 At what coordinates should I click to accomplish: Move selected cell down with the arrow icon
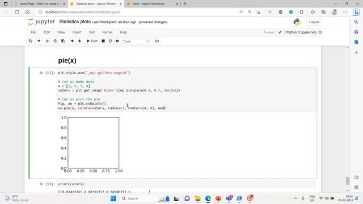point(79,41)
